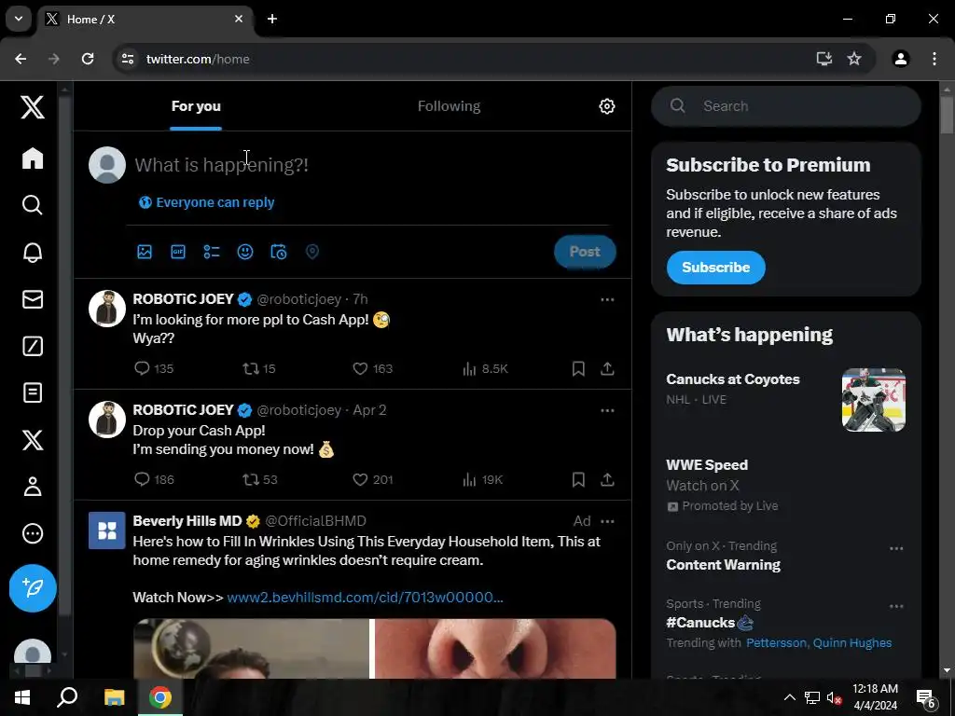This screenshot has width=955, height=716.
Task: Open Lists icon in the sidebar
Action: [33, 392]
